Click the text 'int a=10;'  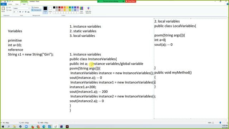click(x=15, y=45)
